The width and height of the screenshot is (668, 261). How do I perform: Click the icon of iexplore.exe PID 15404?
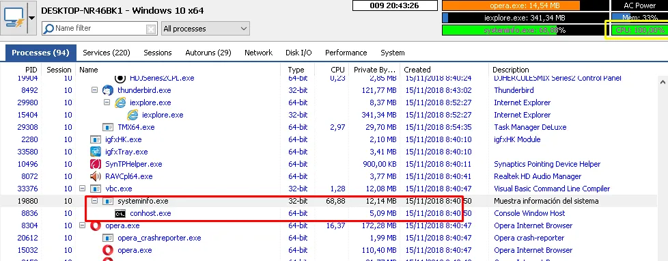point(133,115)
